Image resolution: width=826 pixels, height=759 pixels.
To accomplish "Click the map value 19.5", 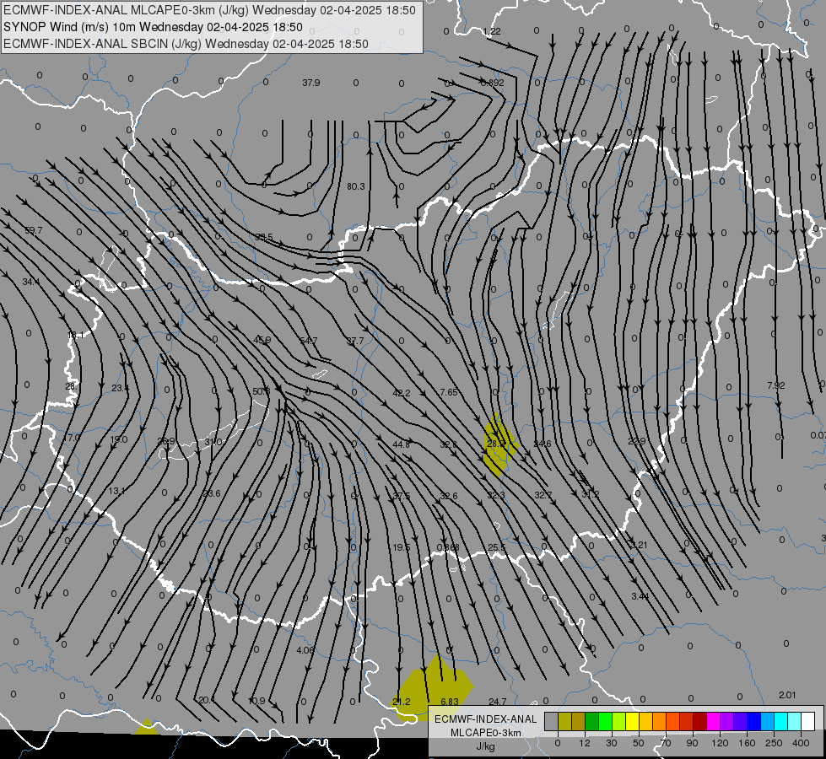I will click(401, 547).
